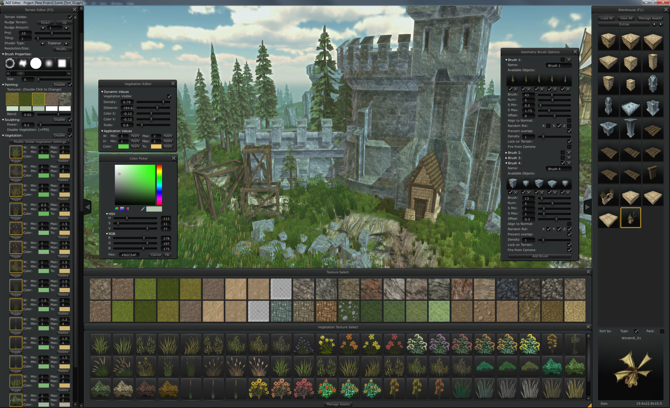Select the color wheel icon in Color Picker

tap(117, 209)
